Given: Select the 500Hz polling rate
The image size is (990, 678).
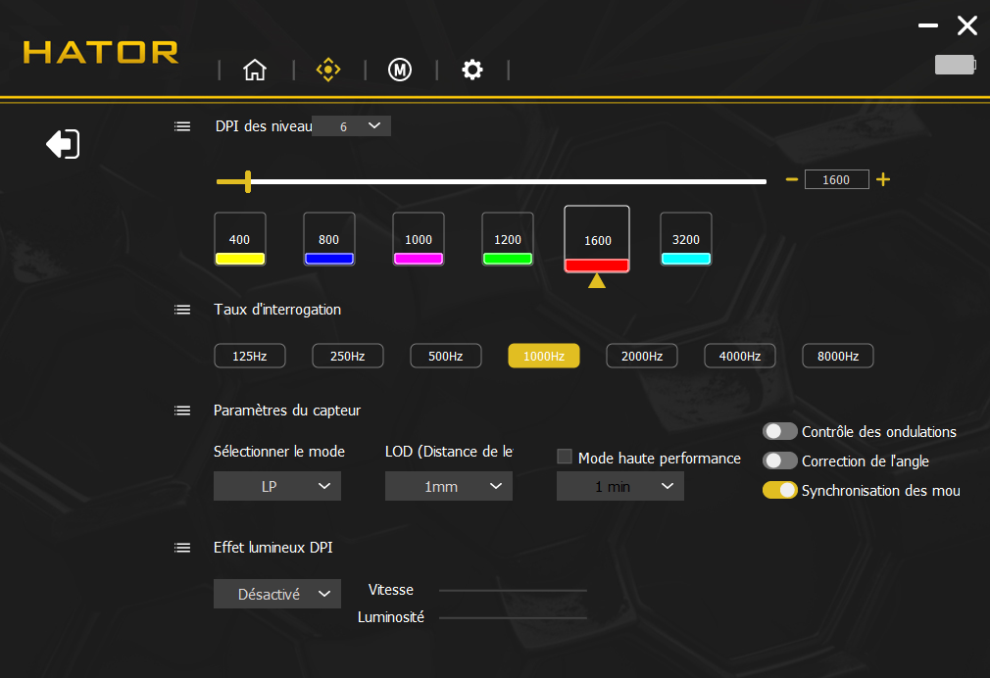Looking at the screenshot, I should [x=445, y=356].
